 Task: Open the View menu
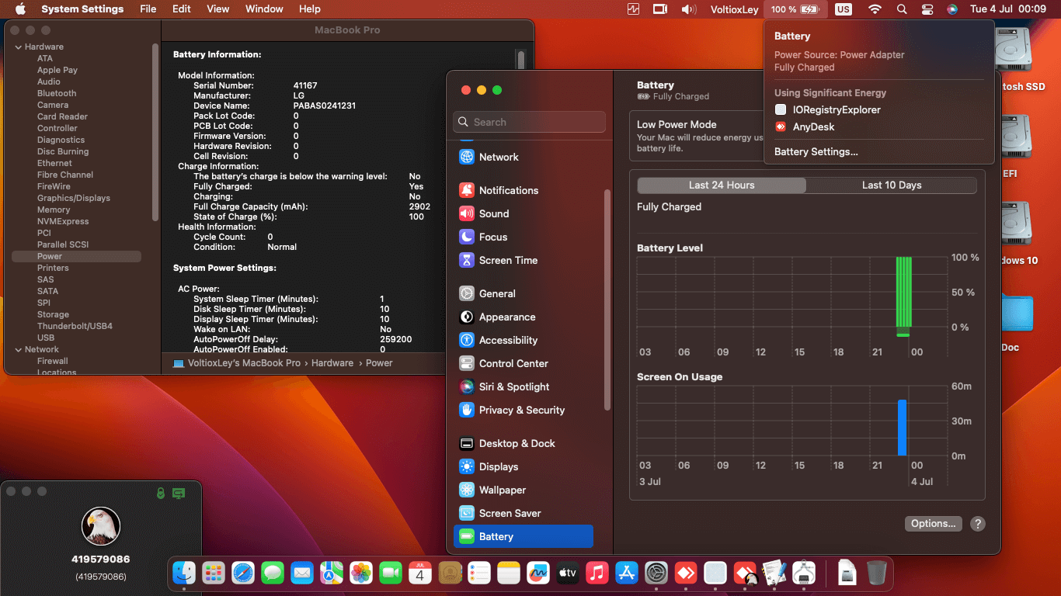click(x=218, y=9)
